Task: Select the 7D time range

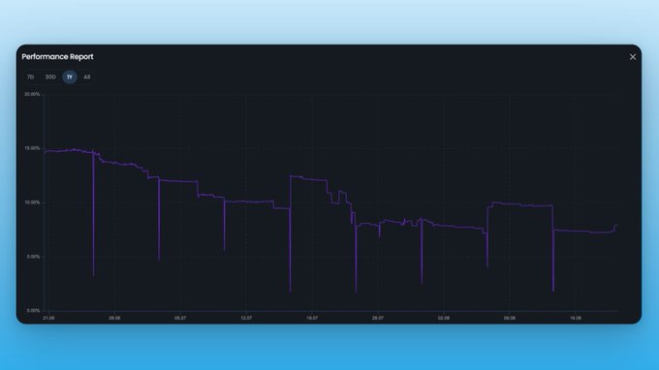Action: [x=31, y=77]
